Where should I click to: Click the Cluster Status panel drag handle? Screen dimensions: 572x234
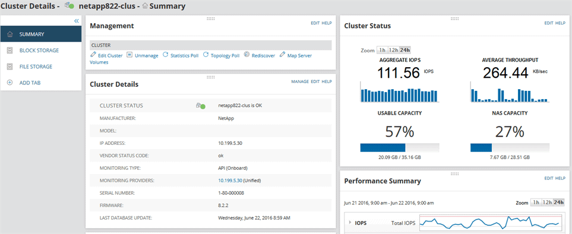(x=454, y=18)
